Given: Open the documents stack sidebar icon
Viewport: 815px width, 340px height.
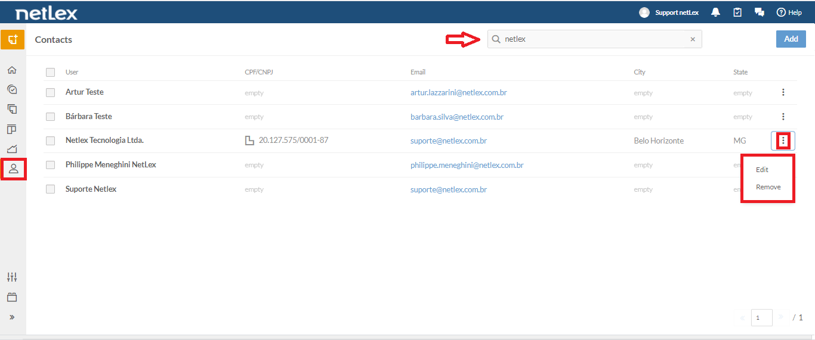Looking at the screenshot, I should click(x=12, y=109).
